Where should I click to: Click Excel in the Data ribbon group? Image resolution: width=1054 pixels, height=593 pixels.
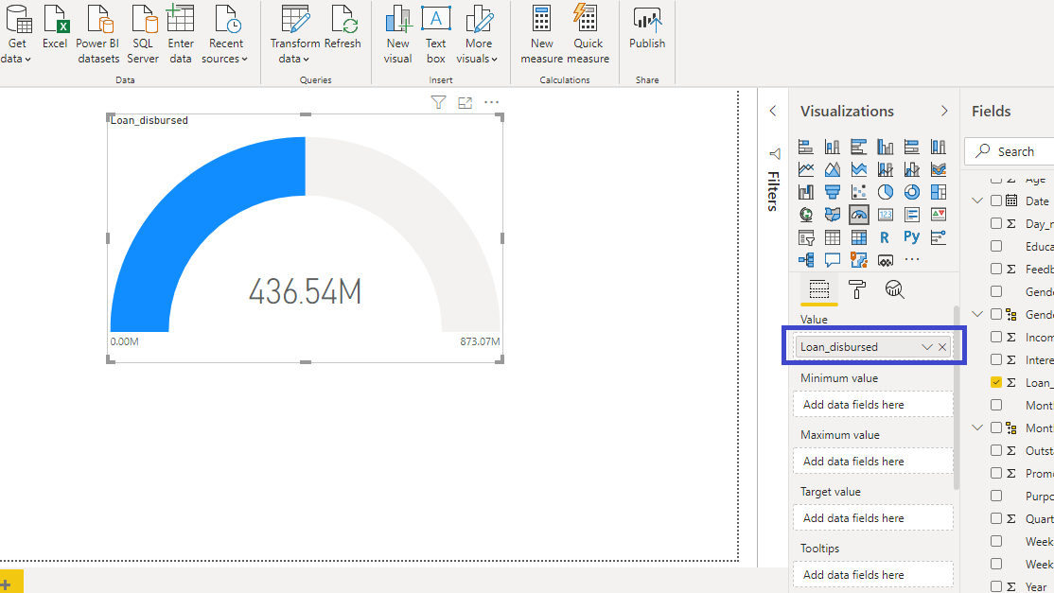pos(55,26)
